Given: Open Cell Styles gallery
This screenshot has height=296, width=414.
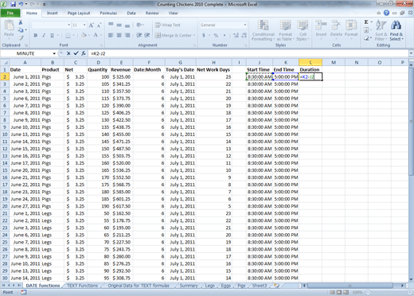Looking at the screenshot, I should tap(303, 30).
